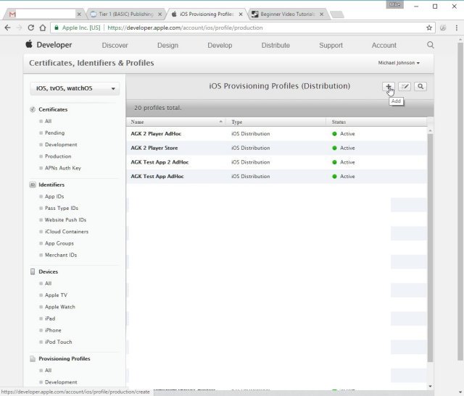This screenshot has width=464, height=396.
Task: Click browser back arrow button
Action: pos(8,28)
